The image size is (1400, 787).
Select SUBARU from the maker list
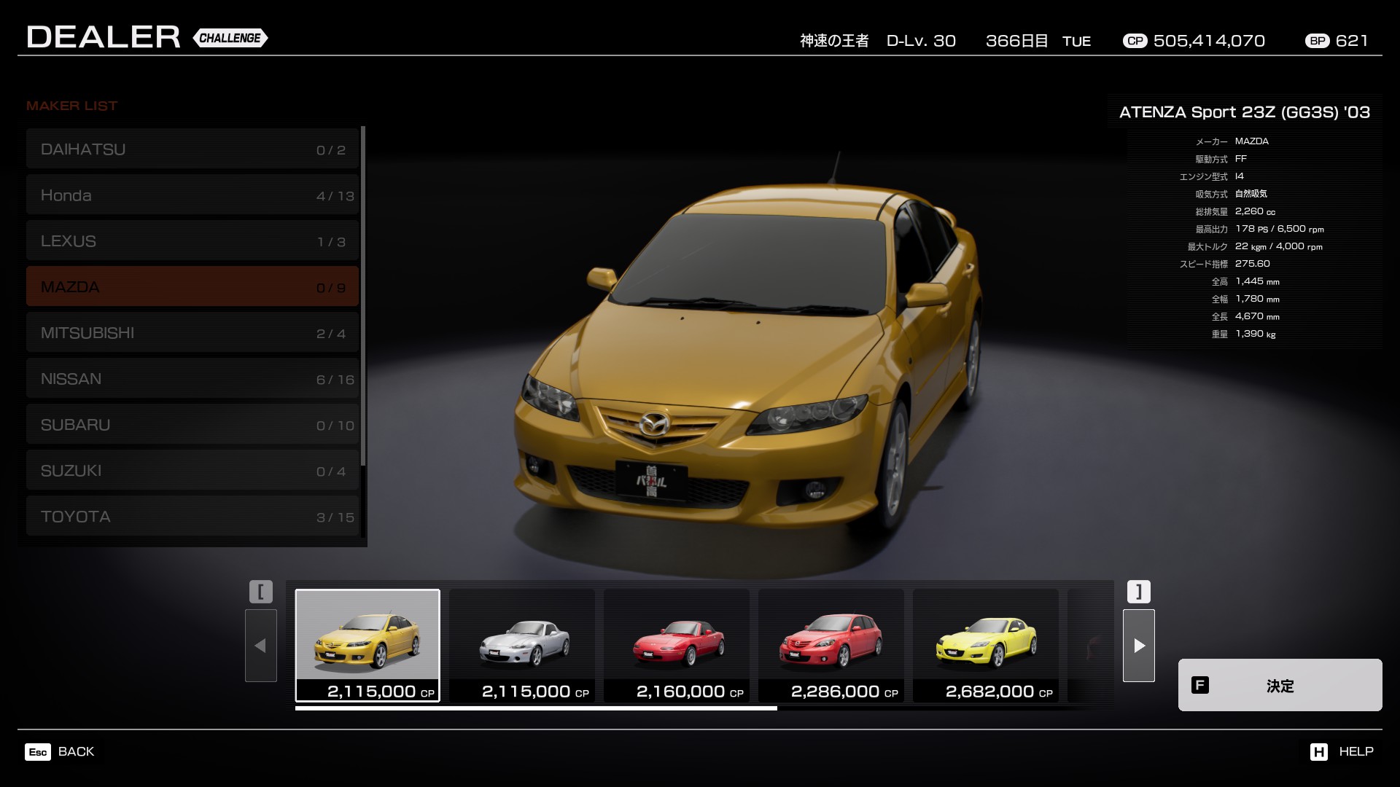point(192,425)
